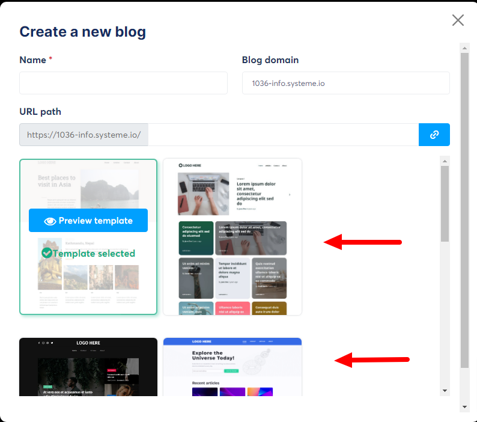The width and height of the screenshot is (477, 422).
Task: Click the Create a new blog heading
Action: click(x=83, y=32)
